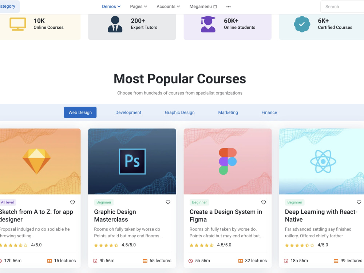
Task: Click the 18h 56m duration text
Action: (x=299, y=261)
